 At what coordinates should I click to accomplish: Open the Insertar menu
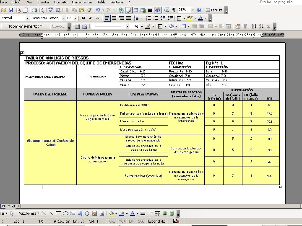click(x=43, y=3)
